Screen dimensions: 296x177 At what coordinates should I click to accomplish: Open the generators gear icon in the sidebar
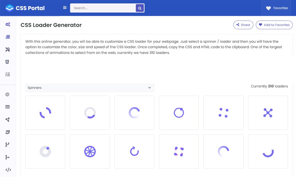tap(8, 24)
